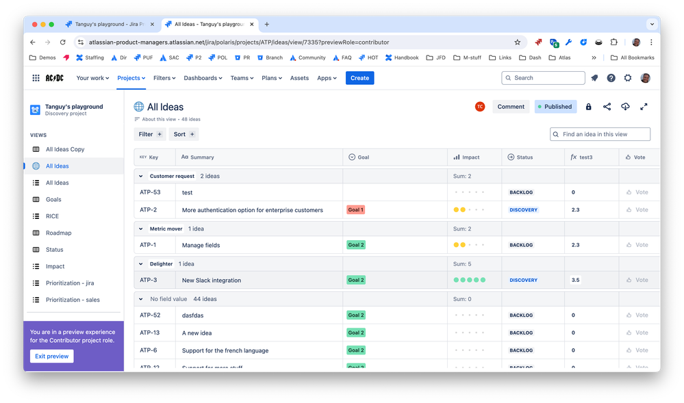
Task: Open the Chrome three-dot menu
Action: coord(651,42)
